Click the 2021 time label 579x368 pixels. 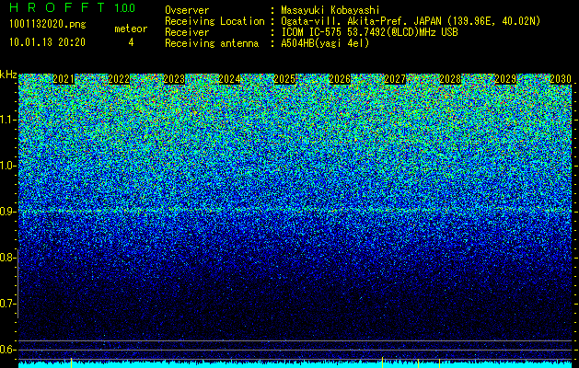click(x=64, y=79)
